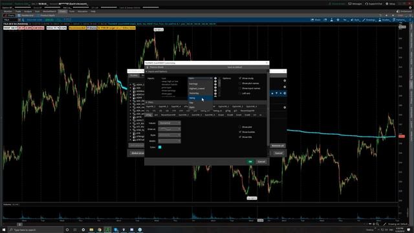Toggle the Show title checkbox

[x=240, y=137]
